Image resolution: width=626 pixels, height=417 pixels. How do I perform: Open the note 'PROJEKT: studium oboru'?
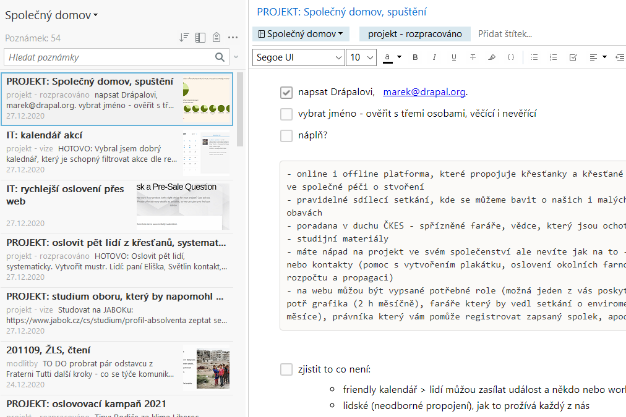(x=116, y=314)
